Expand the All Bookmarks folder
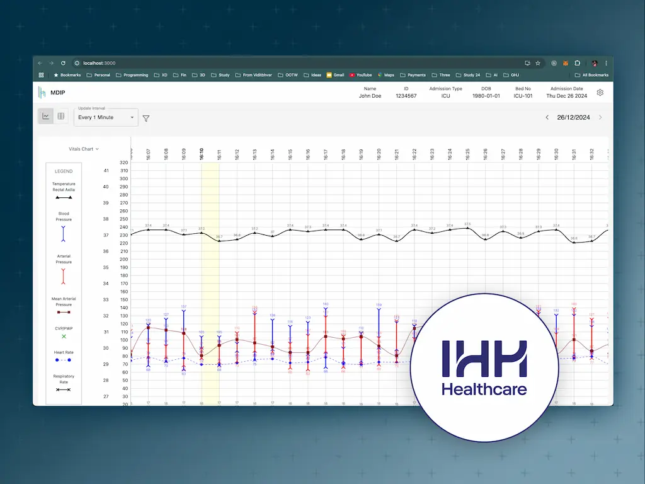645x484 pixels. point(591,75)
